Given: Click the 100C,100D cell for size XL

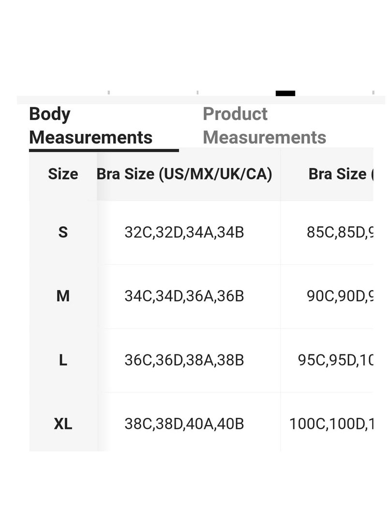Looking at the screenshot, I should (331, 424).
